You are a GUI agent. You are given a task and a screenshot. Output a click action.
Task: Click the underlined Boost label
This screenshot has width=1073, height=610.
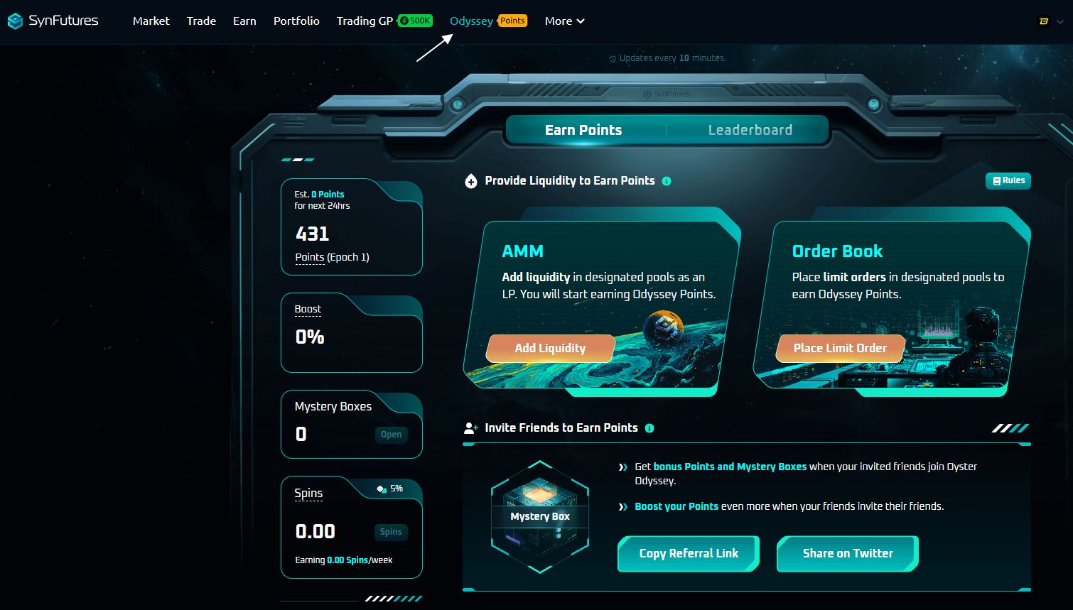coord(308,309)
